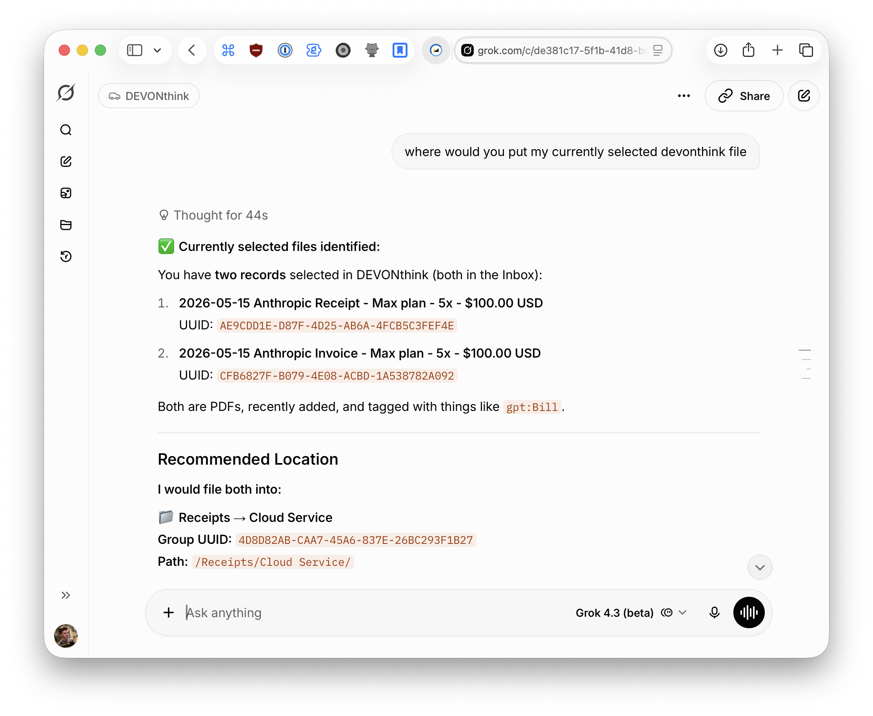The image size is (873, 716).
Task: Show Safari downloads
Action: pos(721,50)
